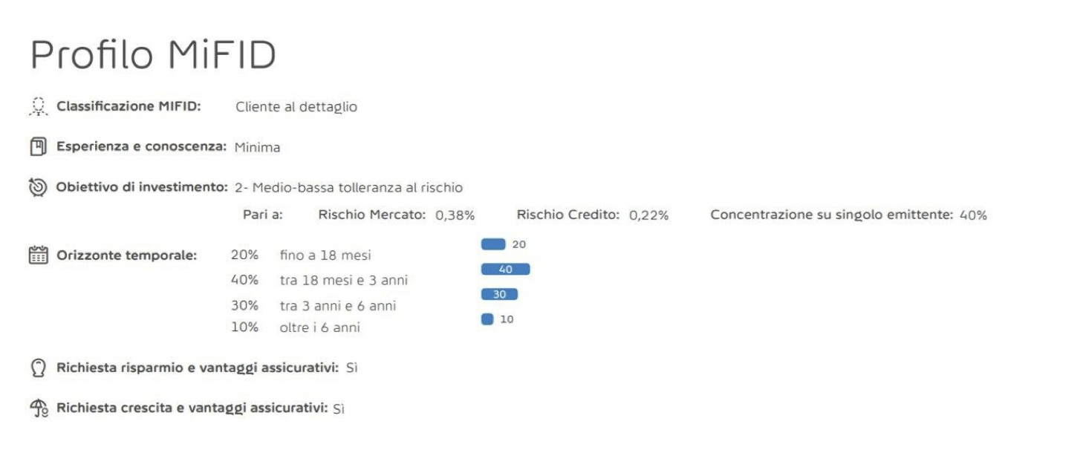Select the blue bar labeled 30
Viewport: 1086px width, 450px height.
tap(499, 295)
